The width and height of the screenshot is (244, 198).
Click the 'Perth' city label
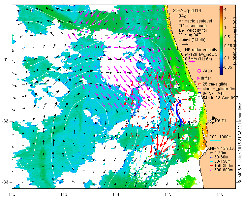pyautogui.click(x=221, y=120)
